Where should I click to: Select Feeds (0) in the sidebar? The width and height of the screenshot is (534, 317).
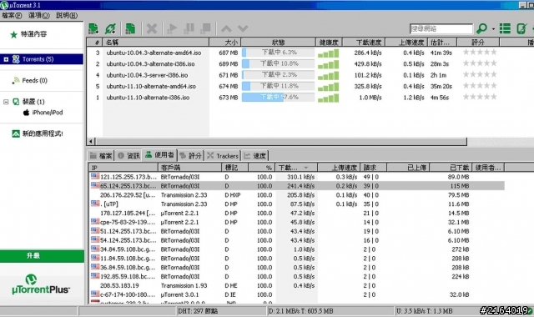(34, 80)
